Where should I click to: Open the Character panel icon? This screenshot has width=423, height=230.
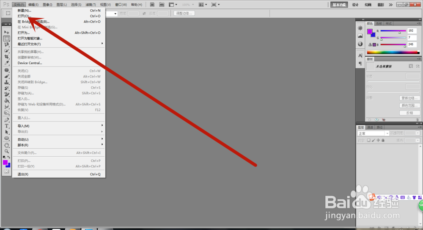(x=360, y=55)
